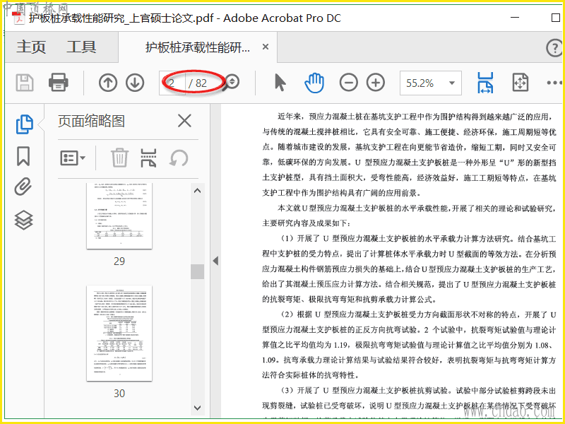Rotate pages with the rotate icon

[179, 158]
